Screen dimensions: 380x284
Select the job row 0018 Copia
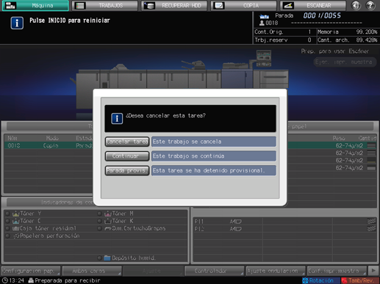49,145
